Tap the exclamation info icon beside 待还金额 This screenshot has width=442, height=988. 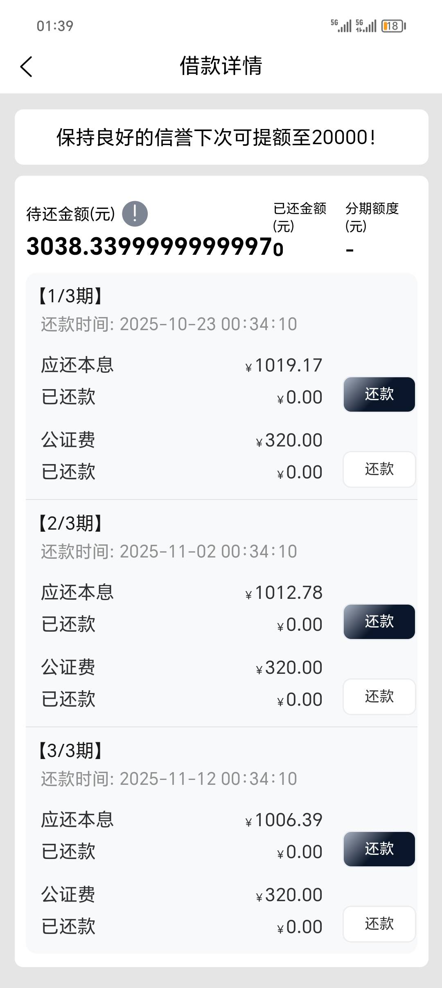[135, 214]
